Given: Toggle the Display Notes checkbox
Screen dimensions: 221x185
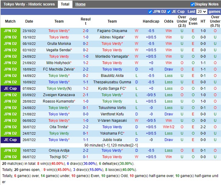Looking at the screenshot, I should tap(192, 4).
